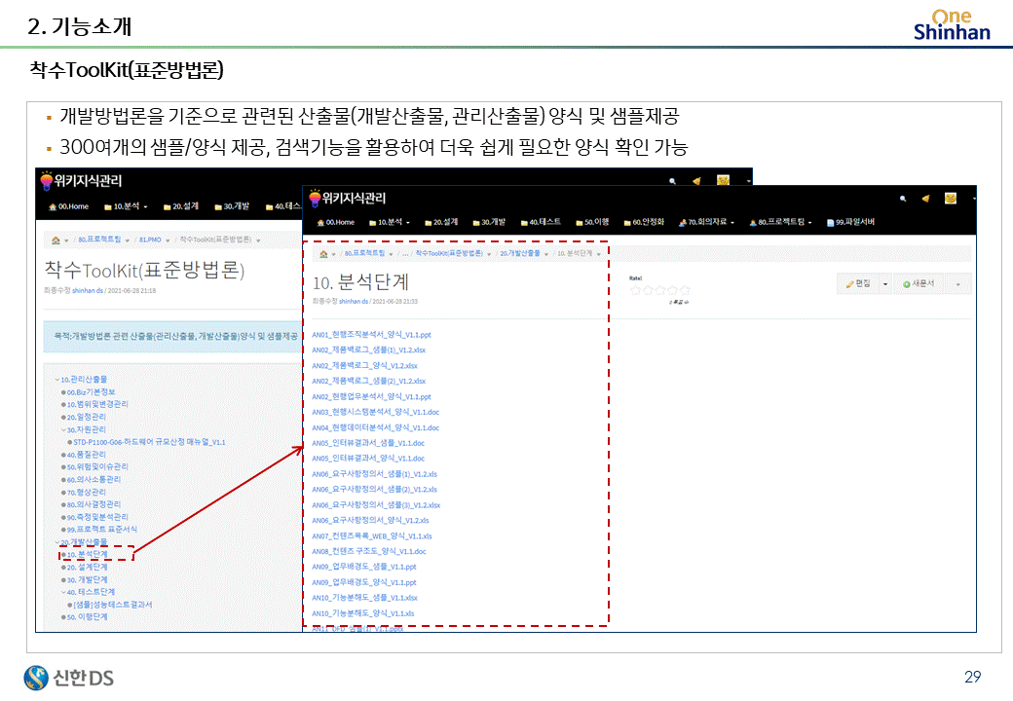The image size is (1013, 701).
Task: Open AN08_컨텐츠 구조도_양식_V1.1.doc file link
Action: [369, 552]
